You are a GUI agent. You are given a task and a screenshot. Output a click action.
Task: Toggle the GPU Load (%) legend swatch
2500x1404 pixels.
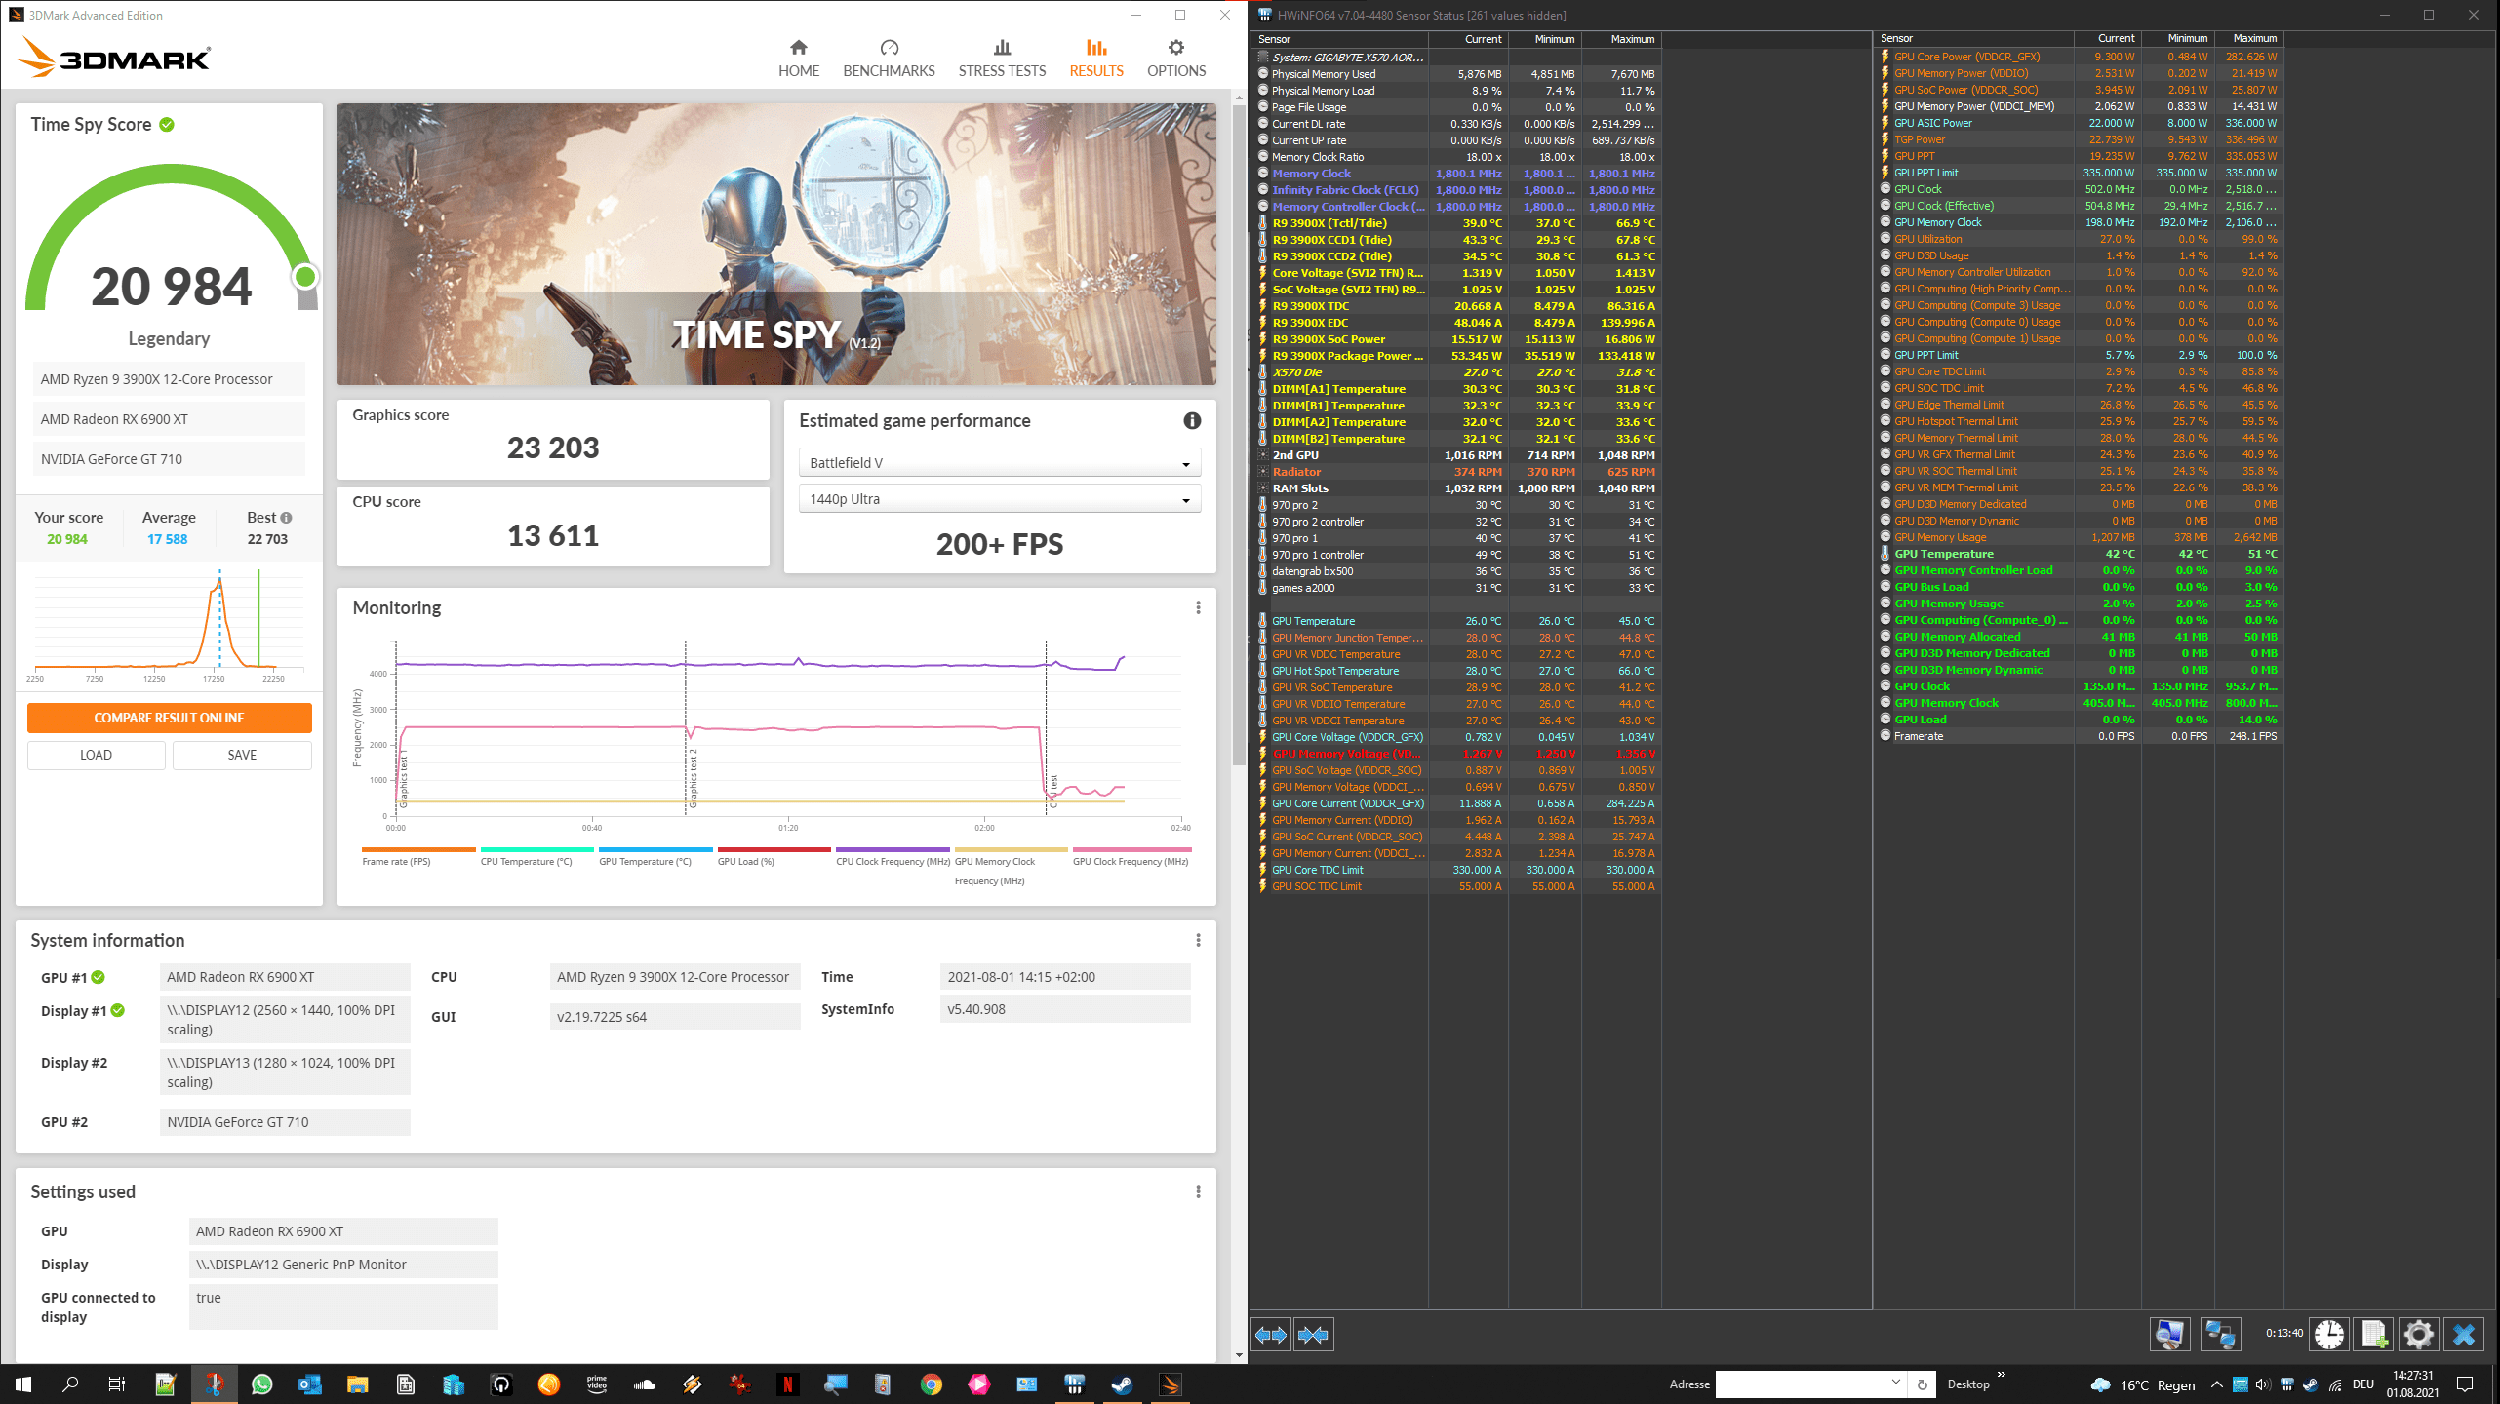tap(774, 849)
